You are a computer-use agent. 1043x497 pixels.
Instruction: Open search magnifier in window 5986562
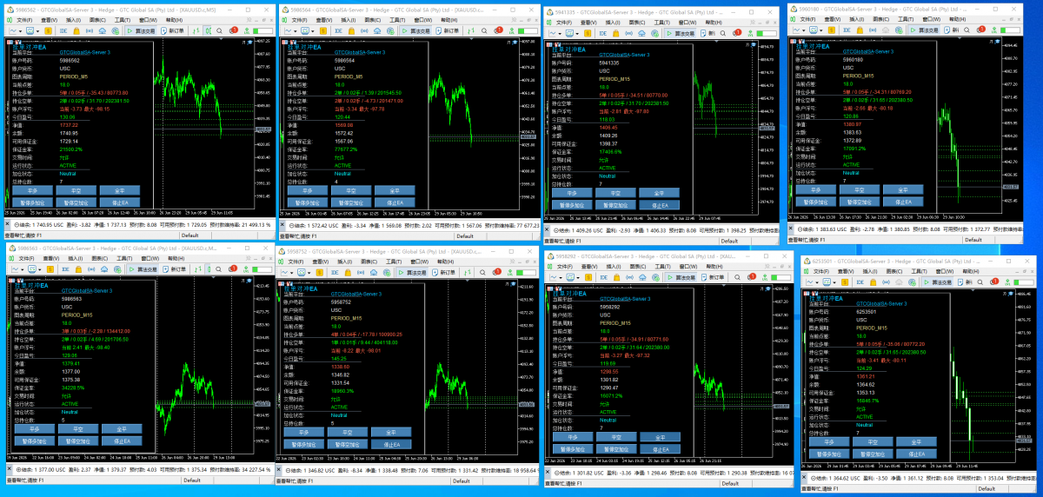219,30
